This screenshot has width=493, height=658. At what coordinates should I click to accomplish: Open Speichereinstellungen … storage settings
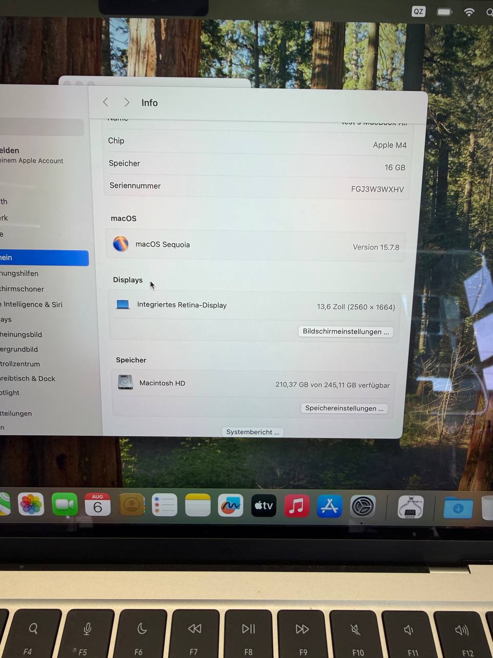pyautogui.click(x=344, y=408)
